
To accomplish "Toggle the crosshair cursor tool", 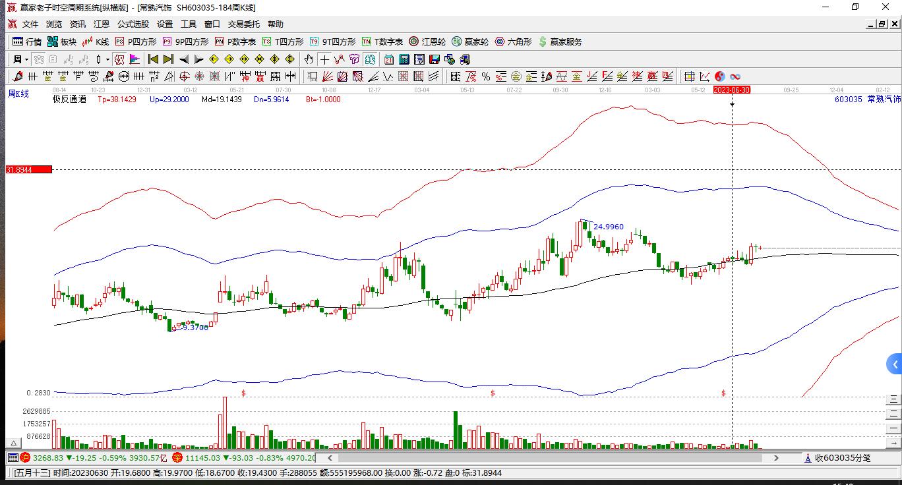I will coord(324,59).
